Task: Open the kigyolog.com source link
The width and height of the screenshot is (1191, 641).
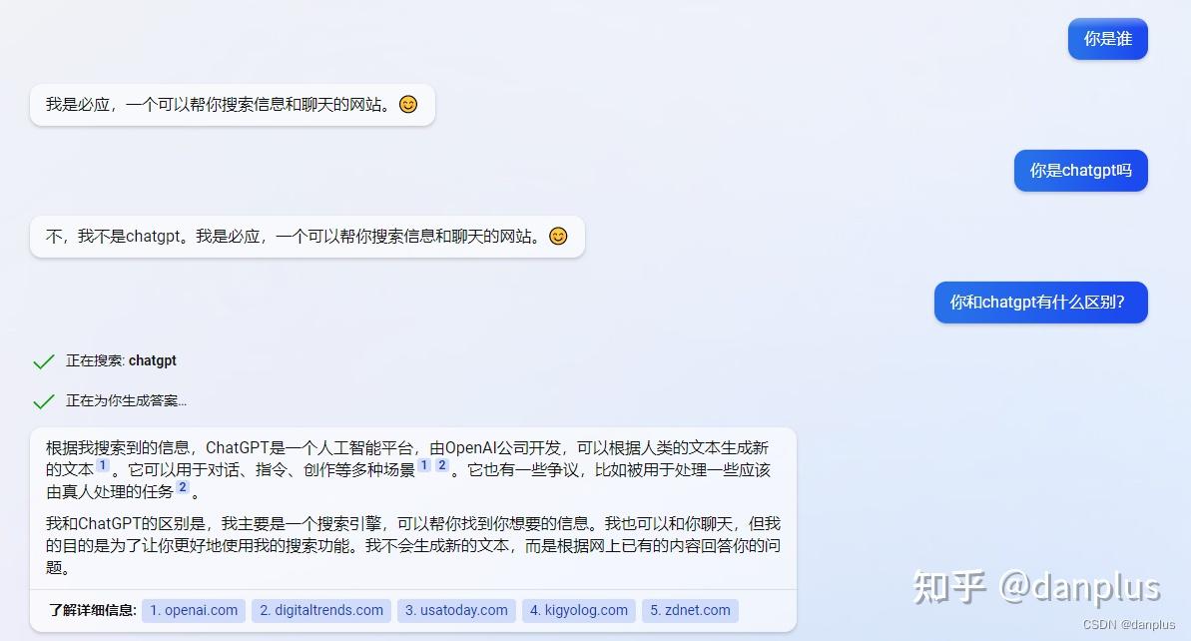Action: pos(579,611)
